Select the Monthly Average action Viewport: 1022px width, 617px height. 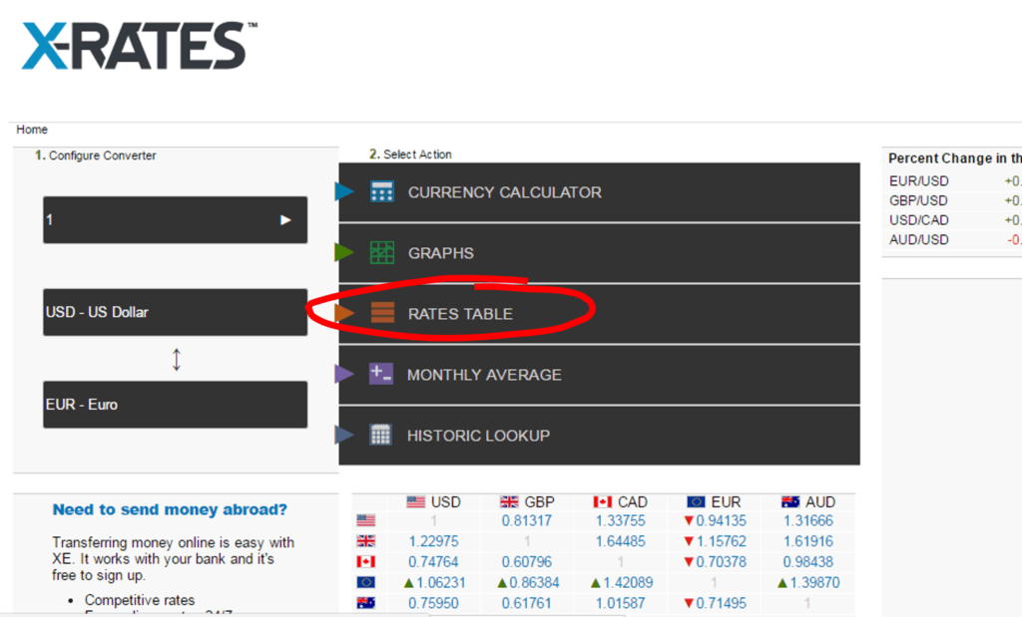point(484,375)
